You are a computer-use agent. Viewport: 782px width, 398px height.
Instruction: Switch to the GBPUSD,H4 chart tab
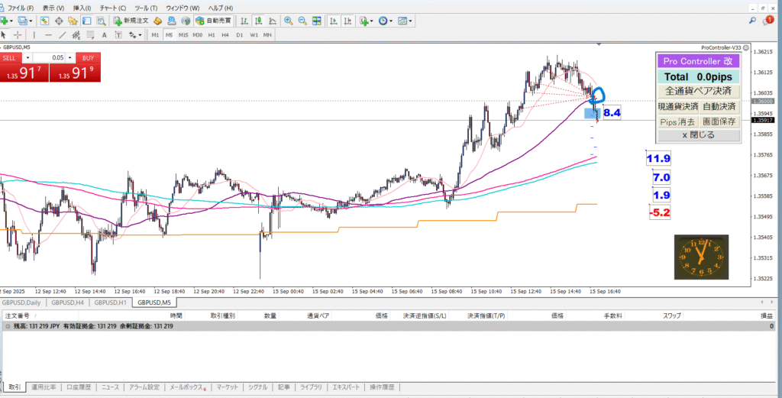point(66,303)
